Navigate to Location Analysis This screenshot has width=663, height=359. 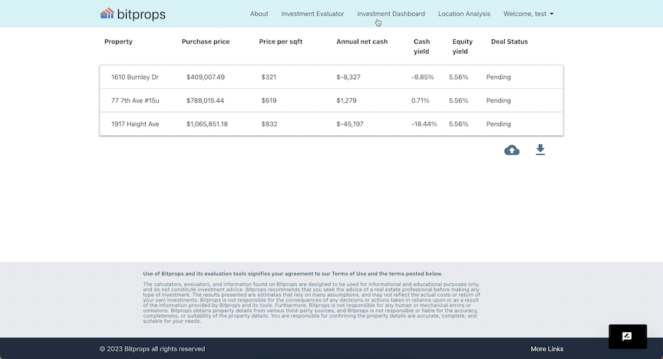coord(463,14)
